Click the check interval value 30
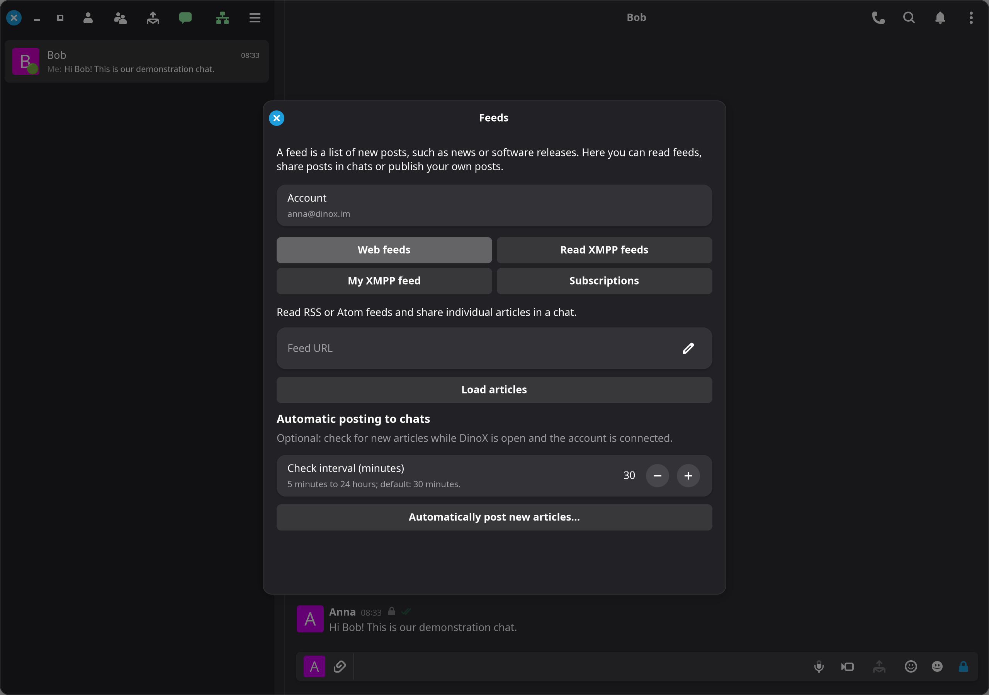This screenshot has height=695, width=989. click(x=629, y=475)
